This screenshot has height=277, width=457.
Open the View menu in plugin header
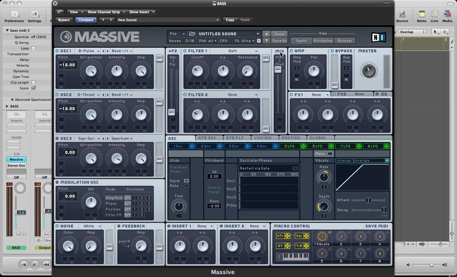point(76,12)
